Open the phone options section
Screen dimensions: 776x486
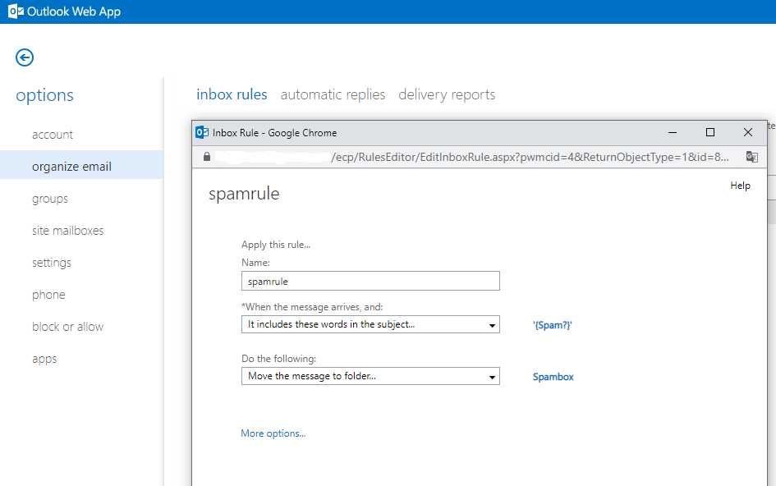(x=48, y=295)
